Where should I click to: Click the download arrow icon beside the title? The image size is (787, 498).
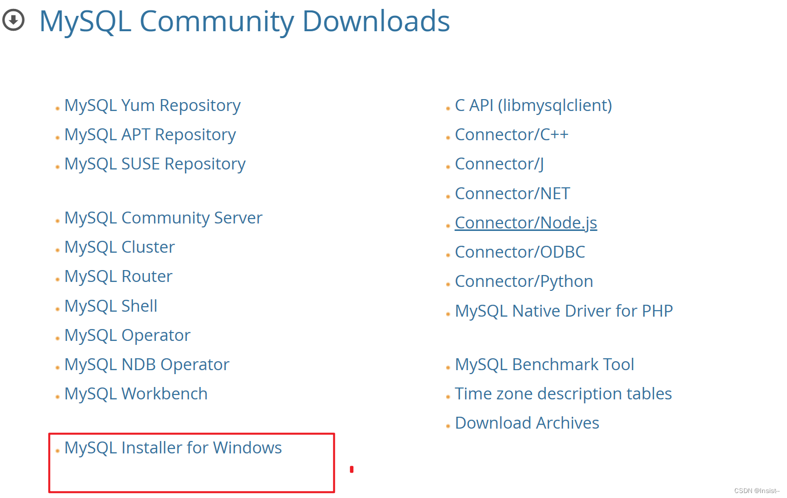point(13,20)
